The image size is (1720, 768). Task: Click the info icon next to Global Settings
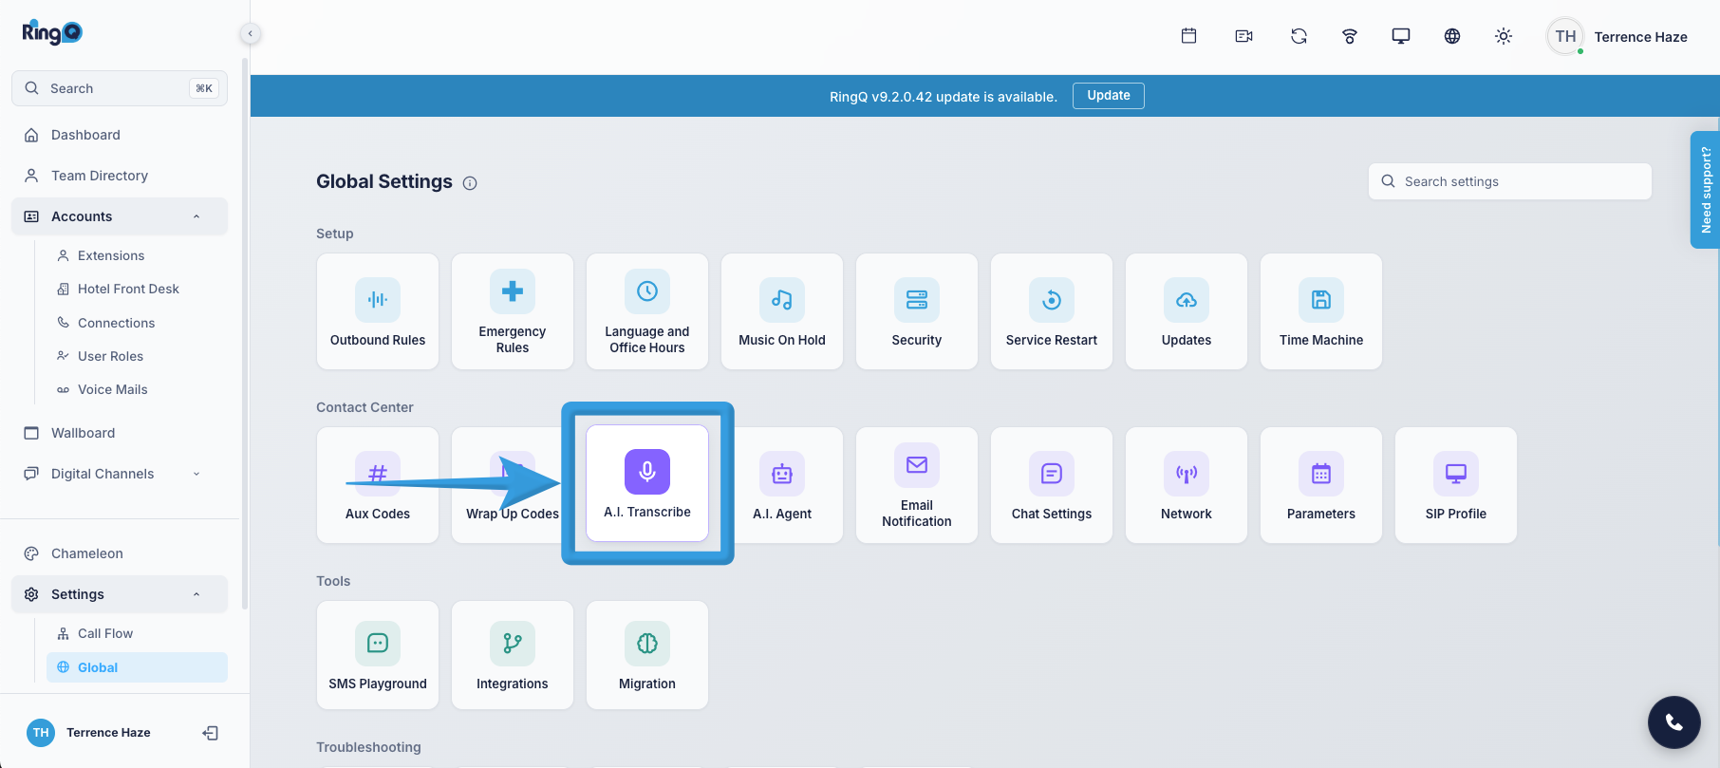tap(470, 183)
